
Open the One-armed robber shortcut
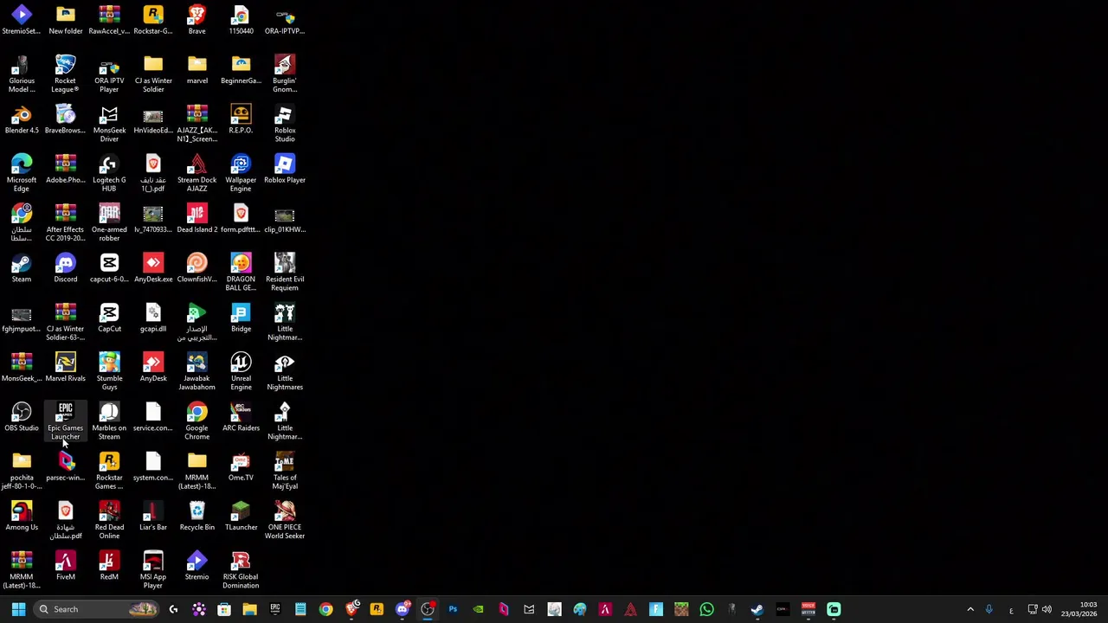tap(109, 222)
